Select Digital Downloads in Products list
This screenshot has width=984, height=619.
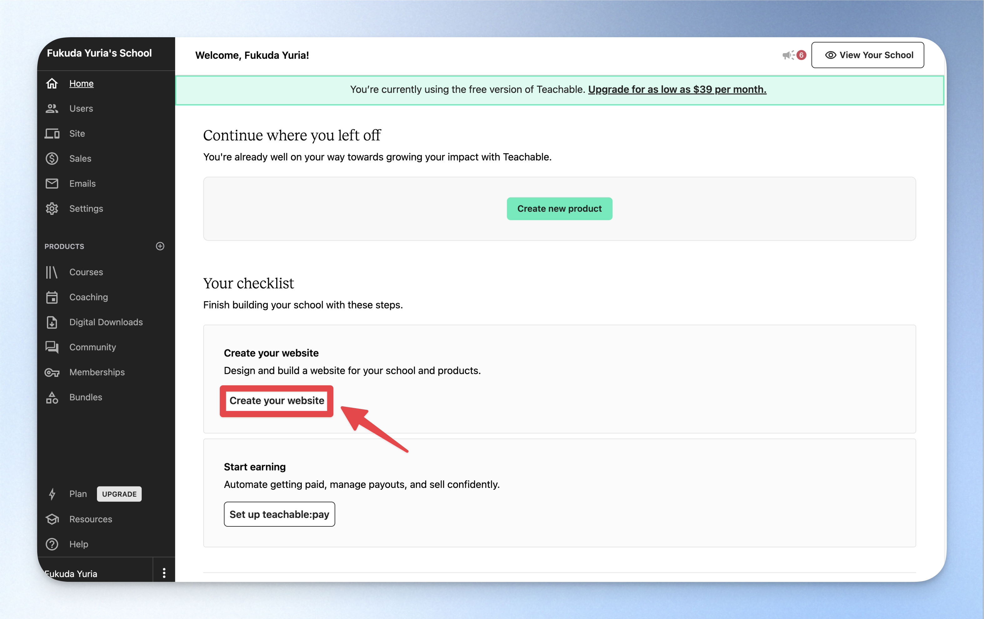pos(106,322)
